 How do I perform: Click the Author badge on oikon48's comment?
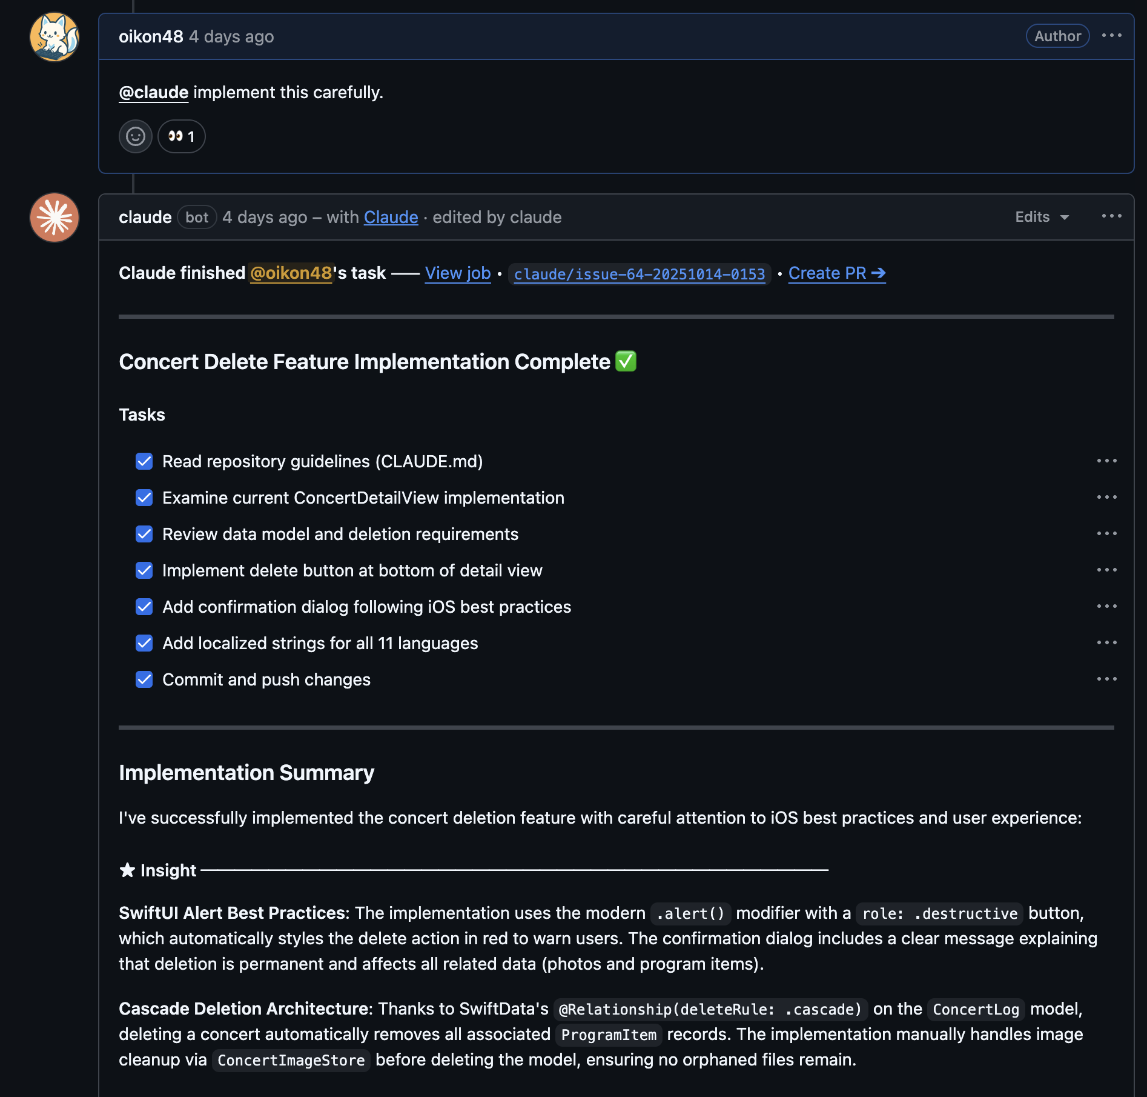pyautogui.click(x=1057, y=36)
